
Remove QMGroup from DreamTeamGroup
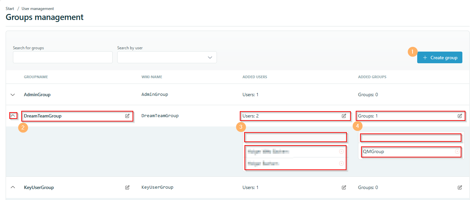coord(457,151)
